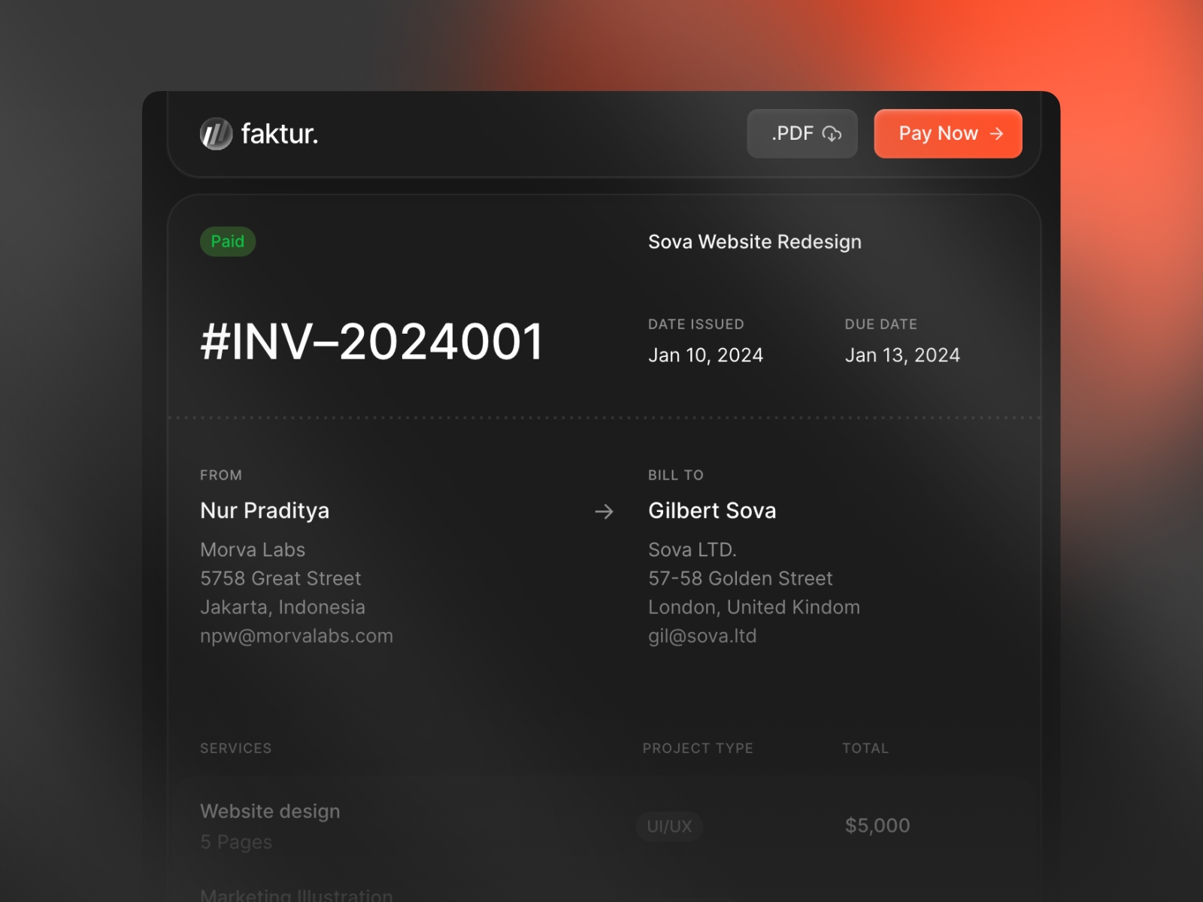Open email link gil@sova.ltd
This screenshot has height=902, width=1203.
702,635
